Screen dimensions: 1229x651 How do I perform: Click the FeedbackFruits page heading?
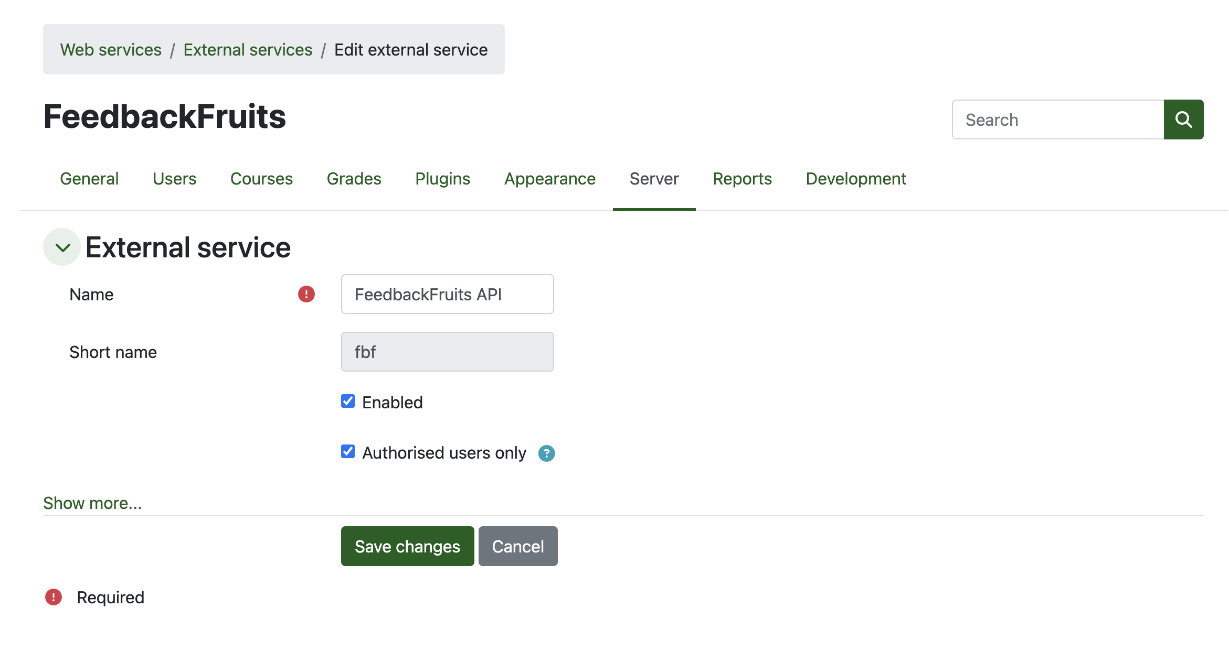165,116
